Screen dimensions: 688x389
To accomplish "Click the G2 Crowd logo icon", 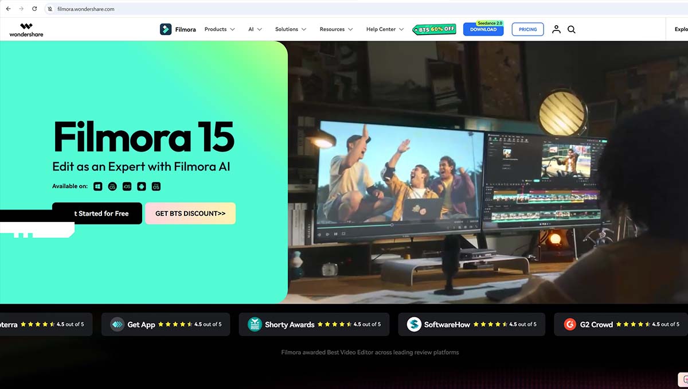I will coord(570,324).
